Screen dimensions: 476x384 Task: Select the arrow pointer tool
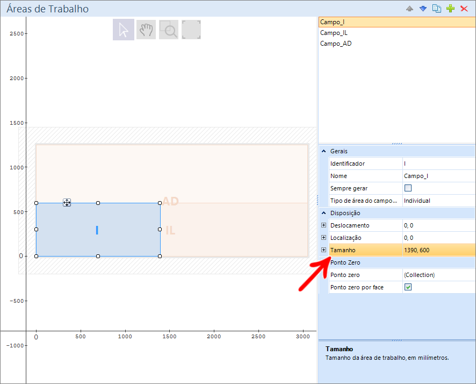coord(124,30)
